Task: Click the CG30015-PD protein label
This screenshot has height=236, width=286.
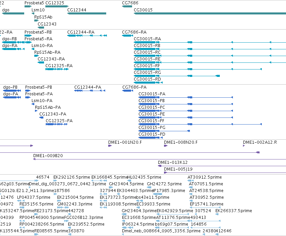Action: (152, 134)
